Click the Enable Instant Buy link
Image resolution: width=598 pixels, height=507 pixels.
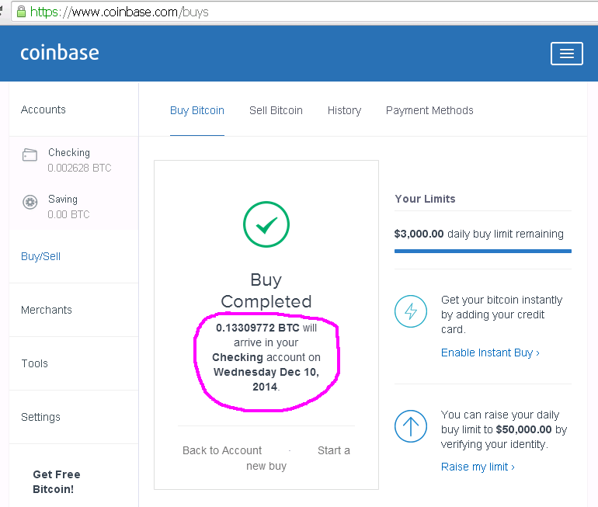(490, 352)
